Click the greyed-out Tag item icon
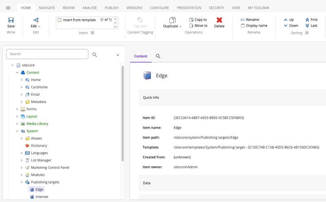326x202 pixels. 140,20
